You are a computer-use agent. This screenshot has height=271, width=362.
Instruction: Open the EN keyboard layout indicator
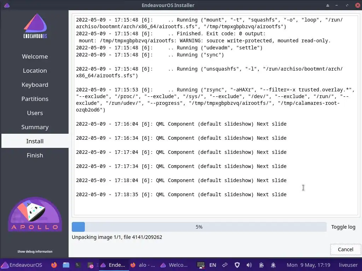212,265
